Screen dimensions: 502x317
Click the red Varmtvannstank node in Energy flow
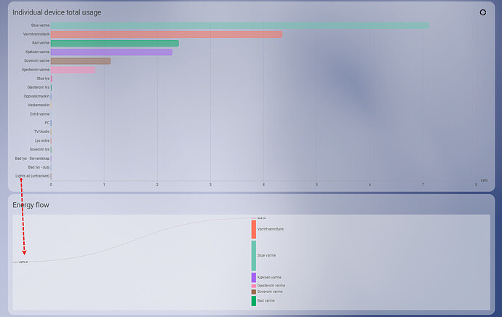coord(254,229)
